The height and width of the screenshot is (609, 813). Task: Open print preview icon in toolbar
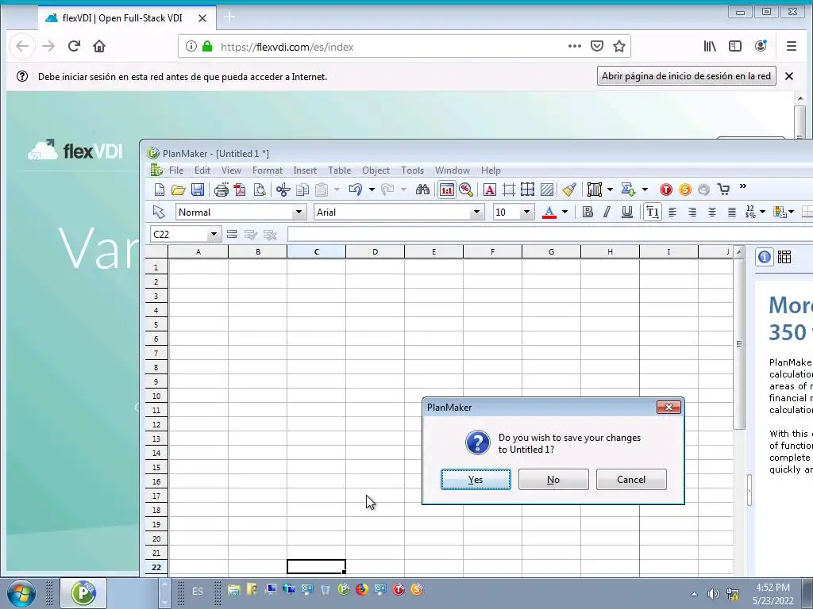(260, 190)
